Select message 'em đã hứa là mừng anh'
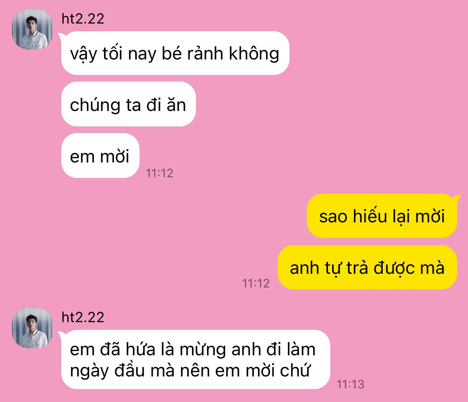468x402 pixels. click(x=196, y=359)
